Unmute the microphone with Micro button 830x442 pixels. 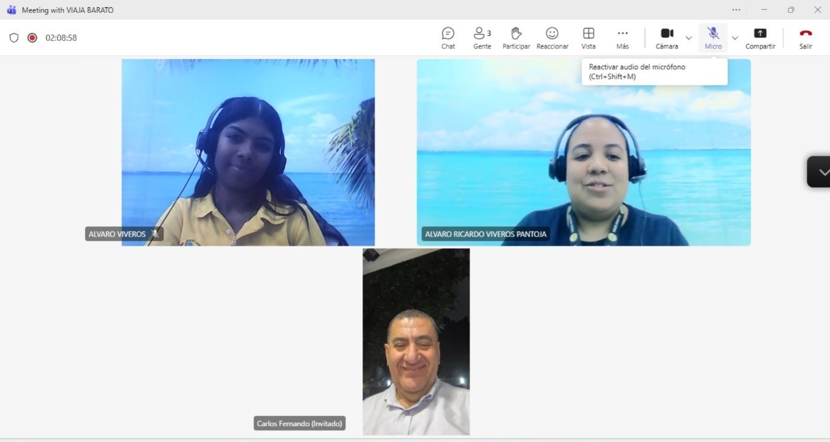(x=713, y=38)
